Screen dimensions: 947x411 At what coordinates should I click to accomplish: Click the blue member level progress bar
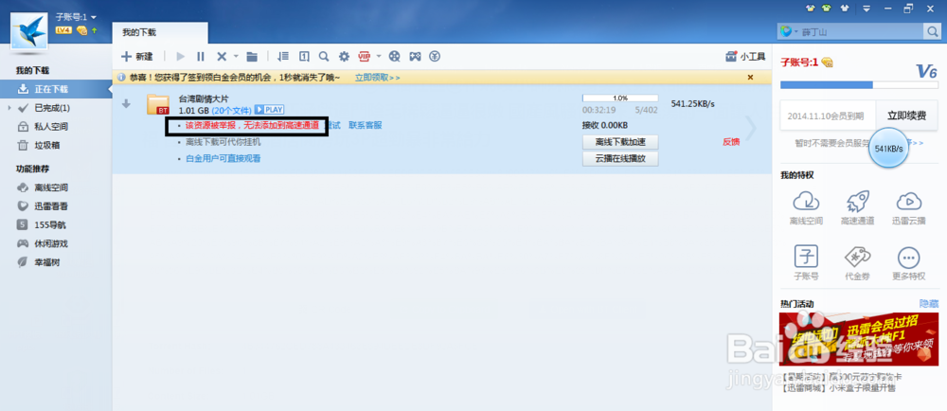(860, 85)
